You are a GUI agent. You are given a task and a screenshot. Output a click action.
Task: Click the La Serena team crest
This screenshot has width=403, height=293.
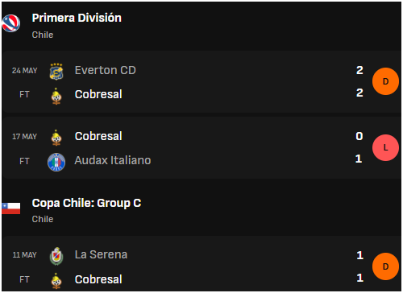coord(56,256)
